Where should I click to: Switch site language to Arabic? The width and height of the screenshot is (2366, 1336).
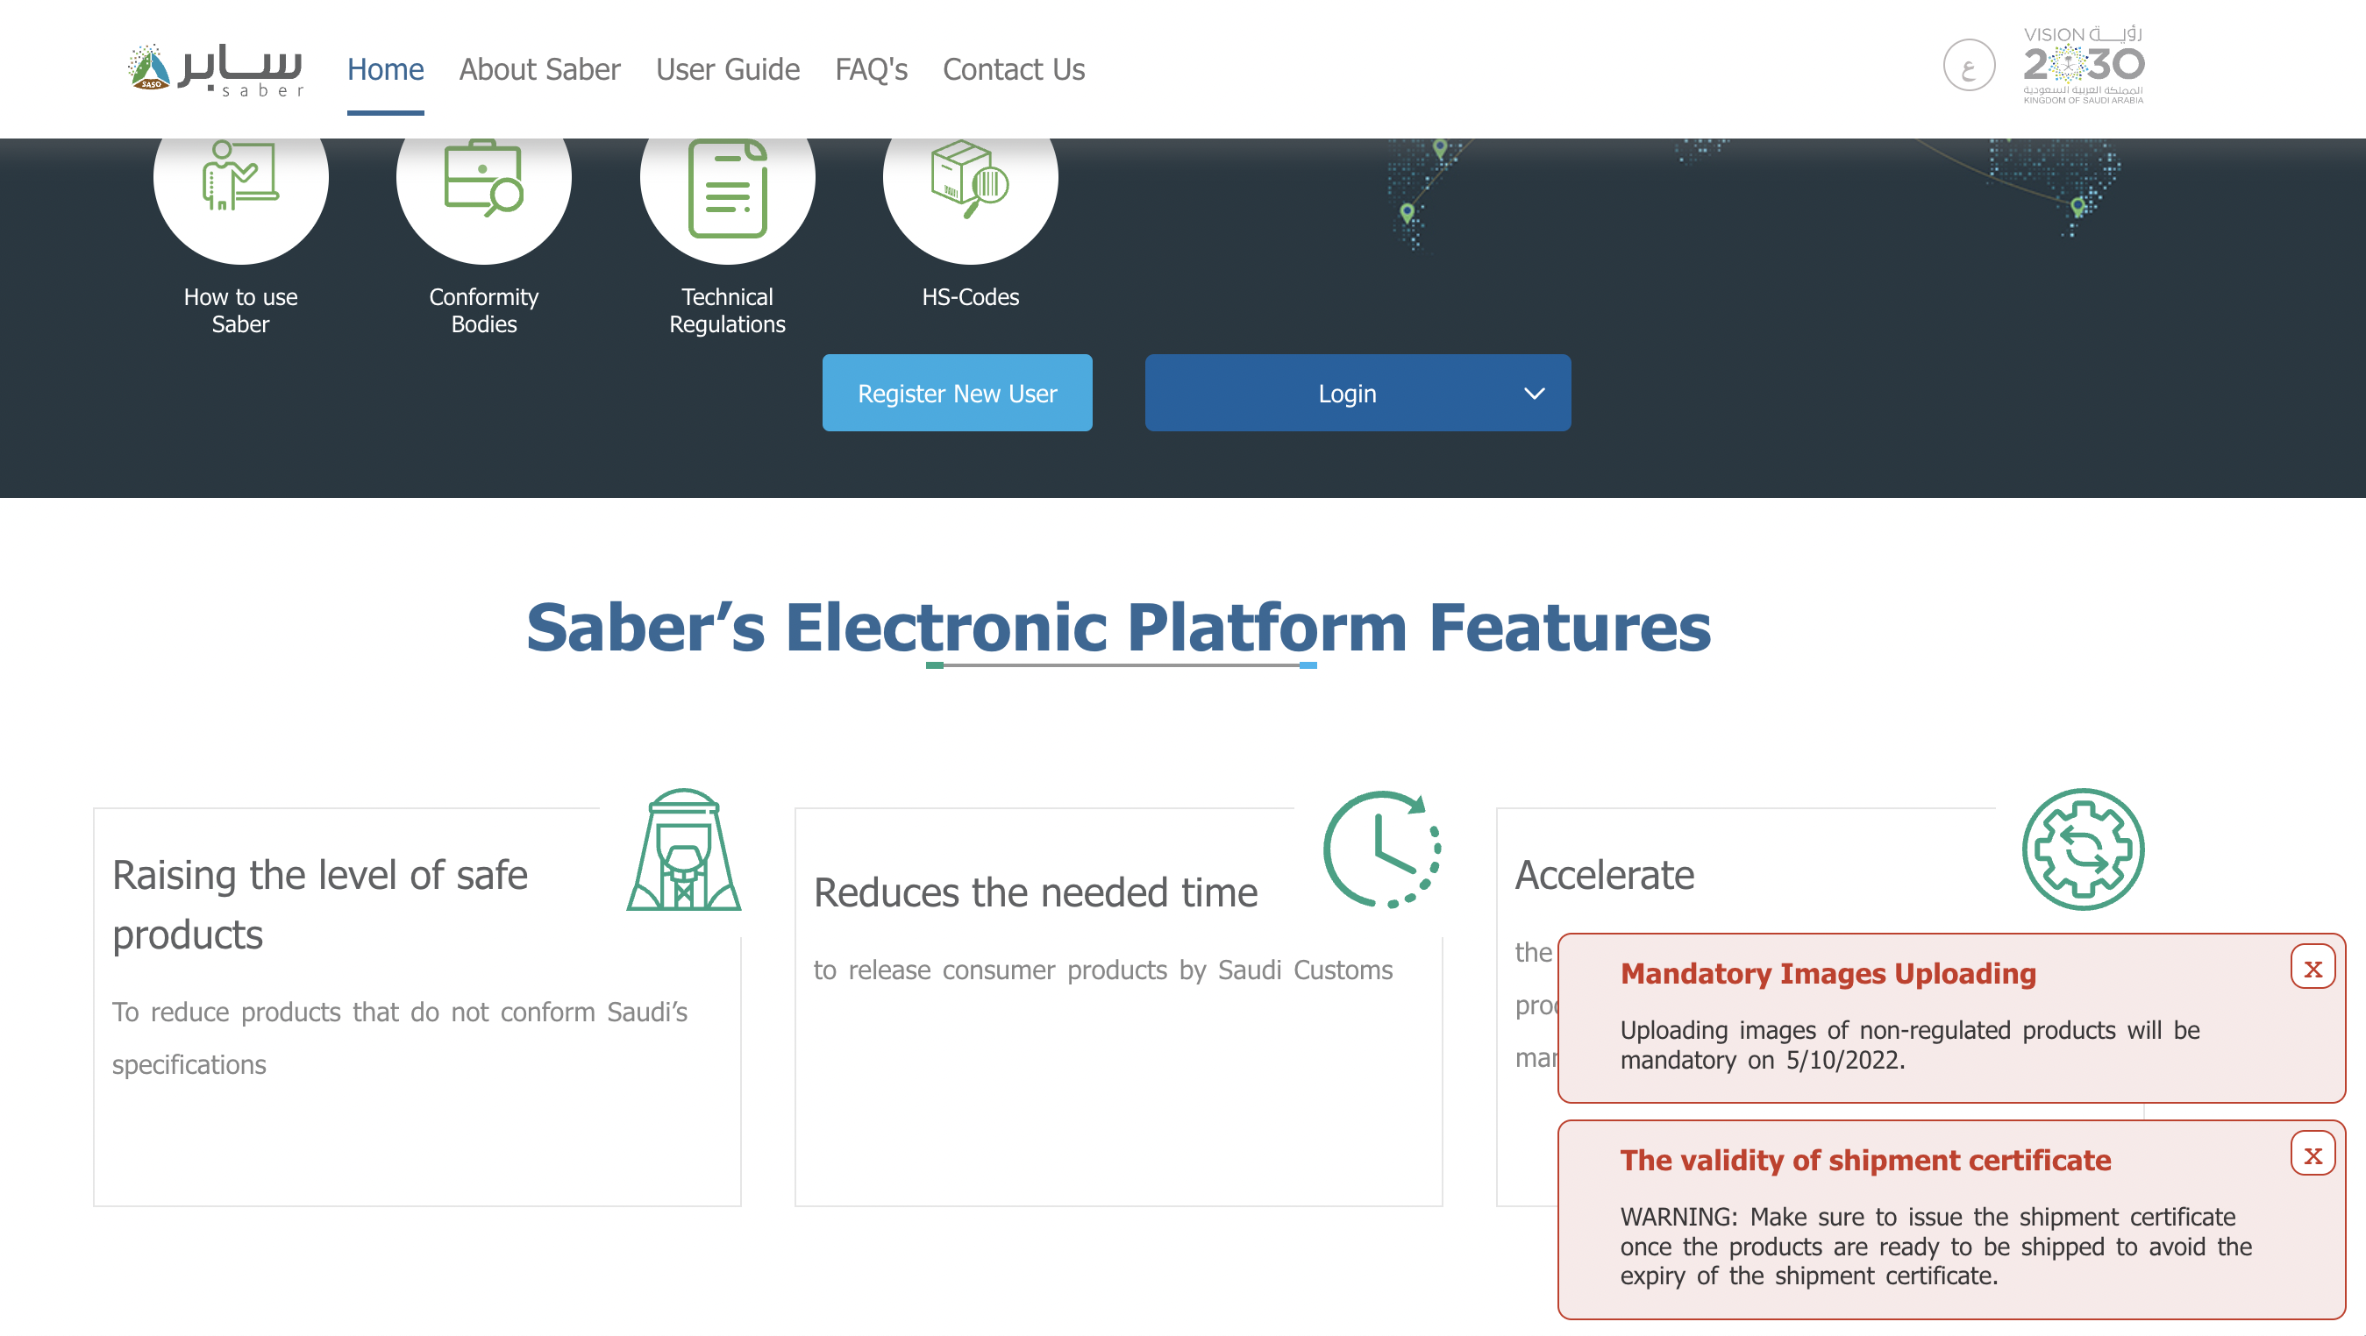1968,65
